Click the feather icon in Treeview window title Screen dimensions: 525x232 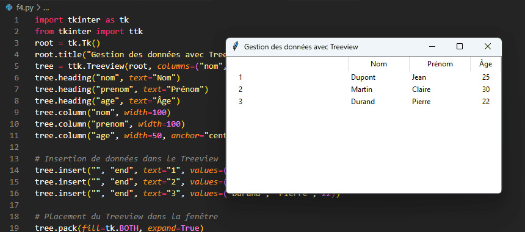(x=236, y=46)
